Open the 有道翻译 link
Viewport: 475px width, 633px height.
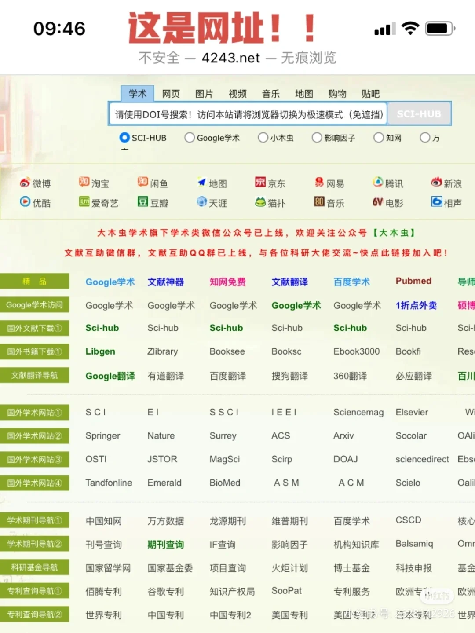pyautogui.click(x=166, y=376)
